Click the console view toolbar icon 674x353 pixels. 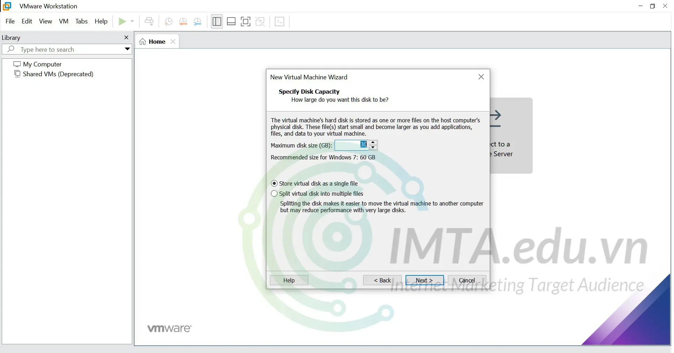279,22
